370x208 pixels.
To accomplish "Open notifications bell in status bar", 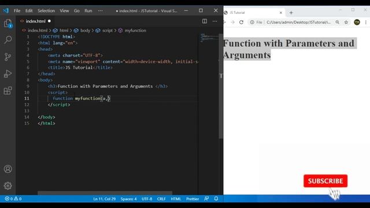I will click(x=216, y=199).
